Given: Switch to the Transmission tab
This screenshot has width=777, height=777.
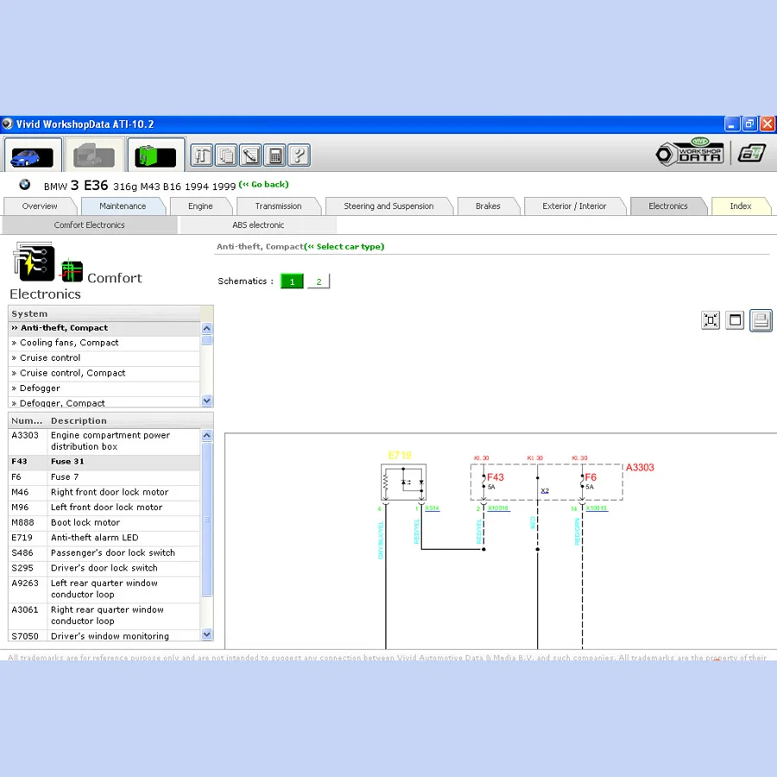Looking at the screenshot, I should pyautogui.click(x=278, y=206).
